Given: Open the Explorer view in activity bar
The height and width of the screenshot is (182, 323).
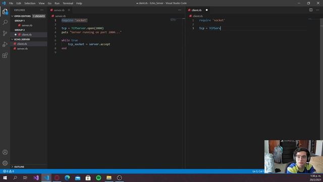Looking at the screenshot, I should coord(5,12).
